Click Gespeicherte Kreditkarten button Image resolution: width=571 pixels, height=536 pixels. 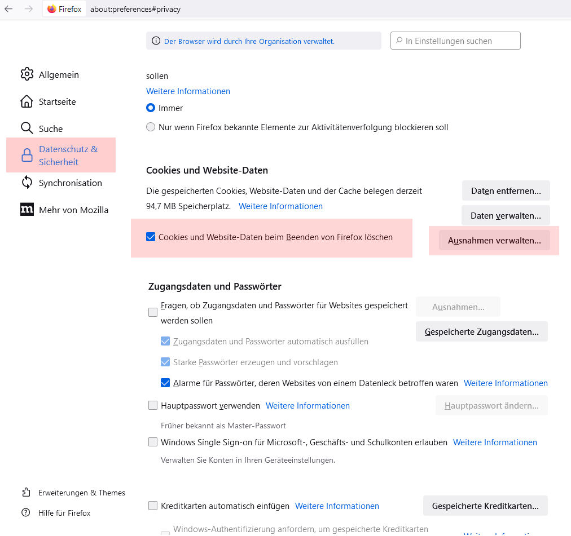point(485,506)
